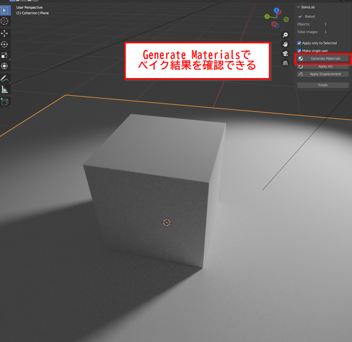Viewport: 352px width, 342px height.
Task: Collapse the BakeLab panel
Action: click(x=298, y=7)
